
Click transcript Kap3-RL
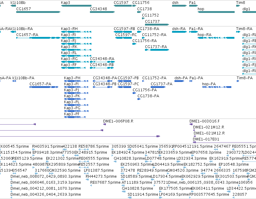click(69, 53)
